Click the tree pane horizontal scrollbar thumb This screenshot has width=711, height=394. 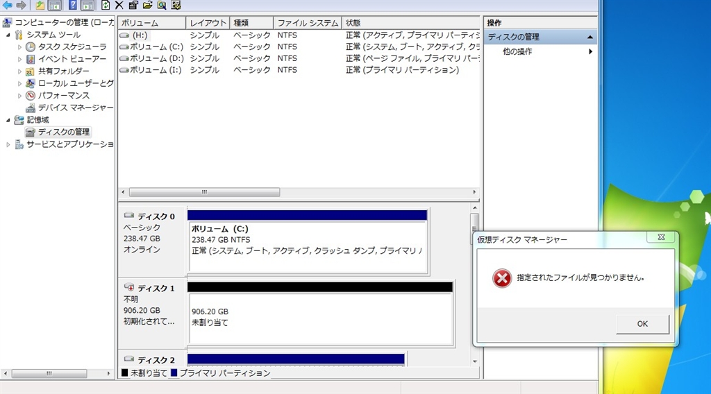(49, 374)
